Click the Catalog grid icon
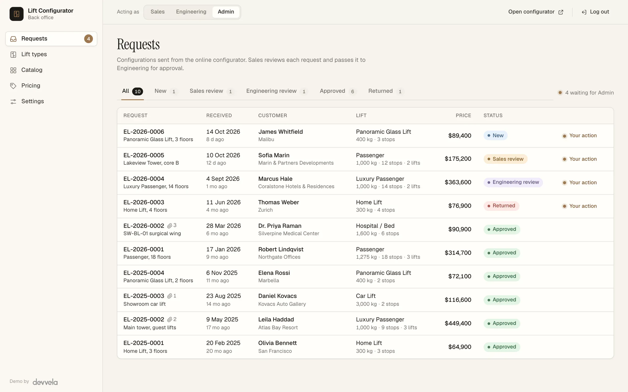Image resolution: width=628 pixels, height=392 pixels. (13, 70)
